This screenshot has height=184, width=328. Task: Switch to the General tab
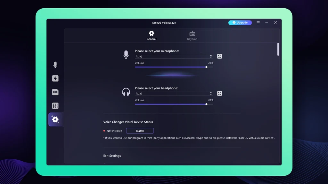click(152, 35)
